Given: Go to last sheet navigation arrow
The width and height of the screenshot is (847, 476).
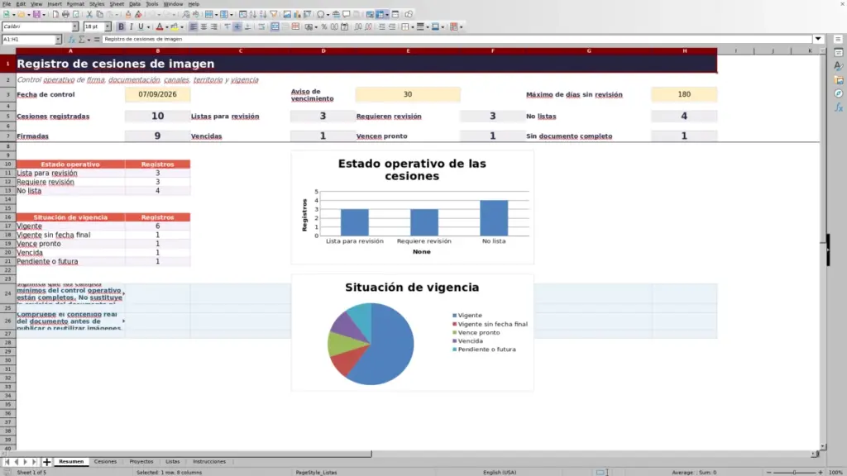Looking at the screenshot, I should pos(35,462).
